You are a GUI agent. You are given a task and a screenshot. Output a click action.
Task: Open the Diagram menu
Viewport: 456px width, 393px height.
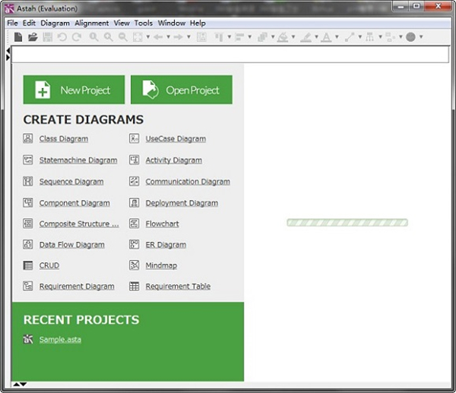pyautogui.click(x=55, y=23)
